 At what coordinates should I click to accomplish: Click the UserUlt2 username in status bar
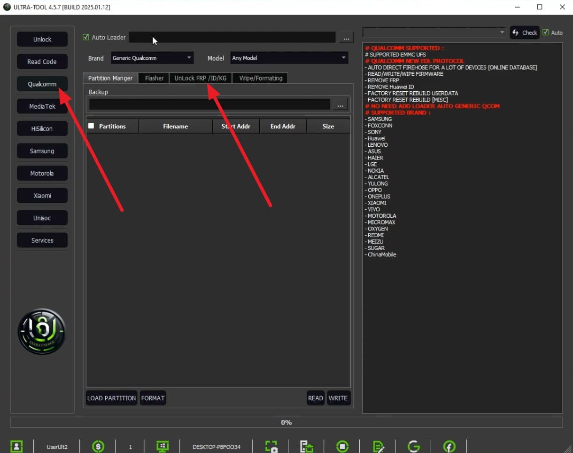57,447
